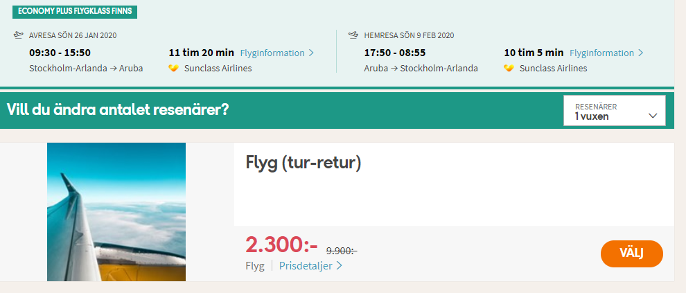Expand the Resenärer 1 vuxen dropdown
This screenshot has width=686, height=293.
[615, 112]
